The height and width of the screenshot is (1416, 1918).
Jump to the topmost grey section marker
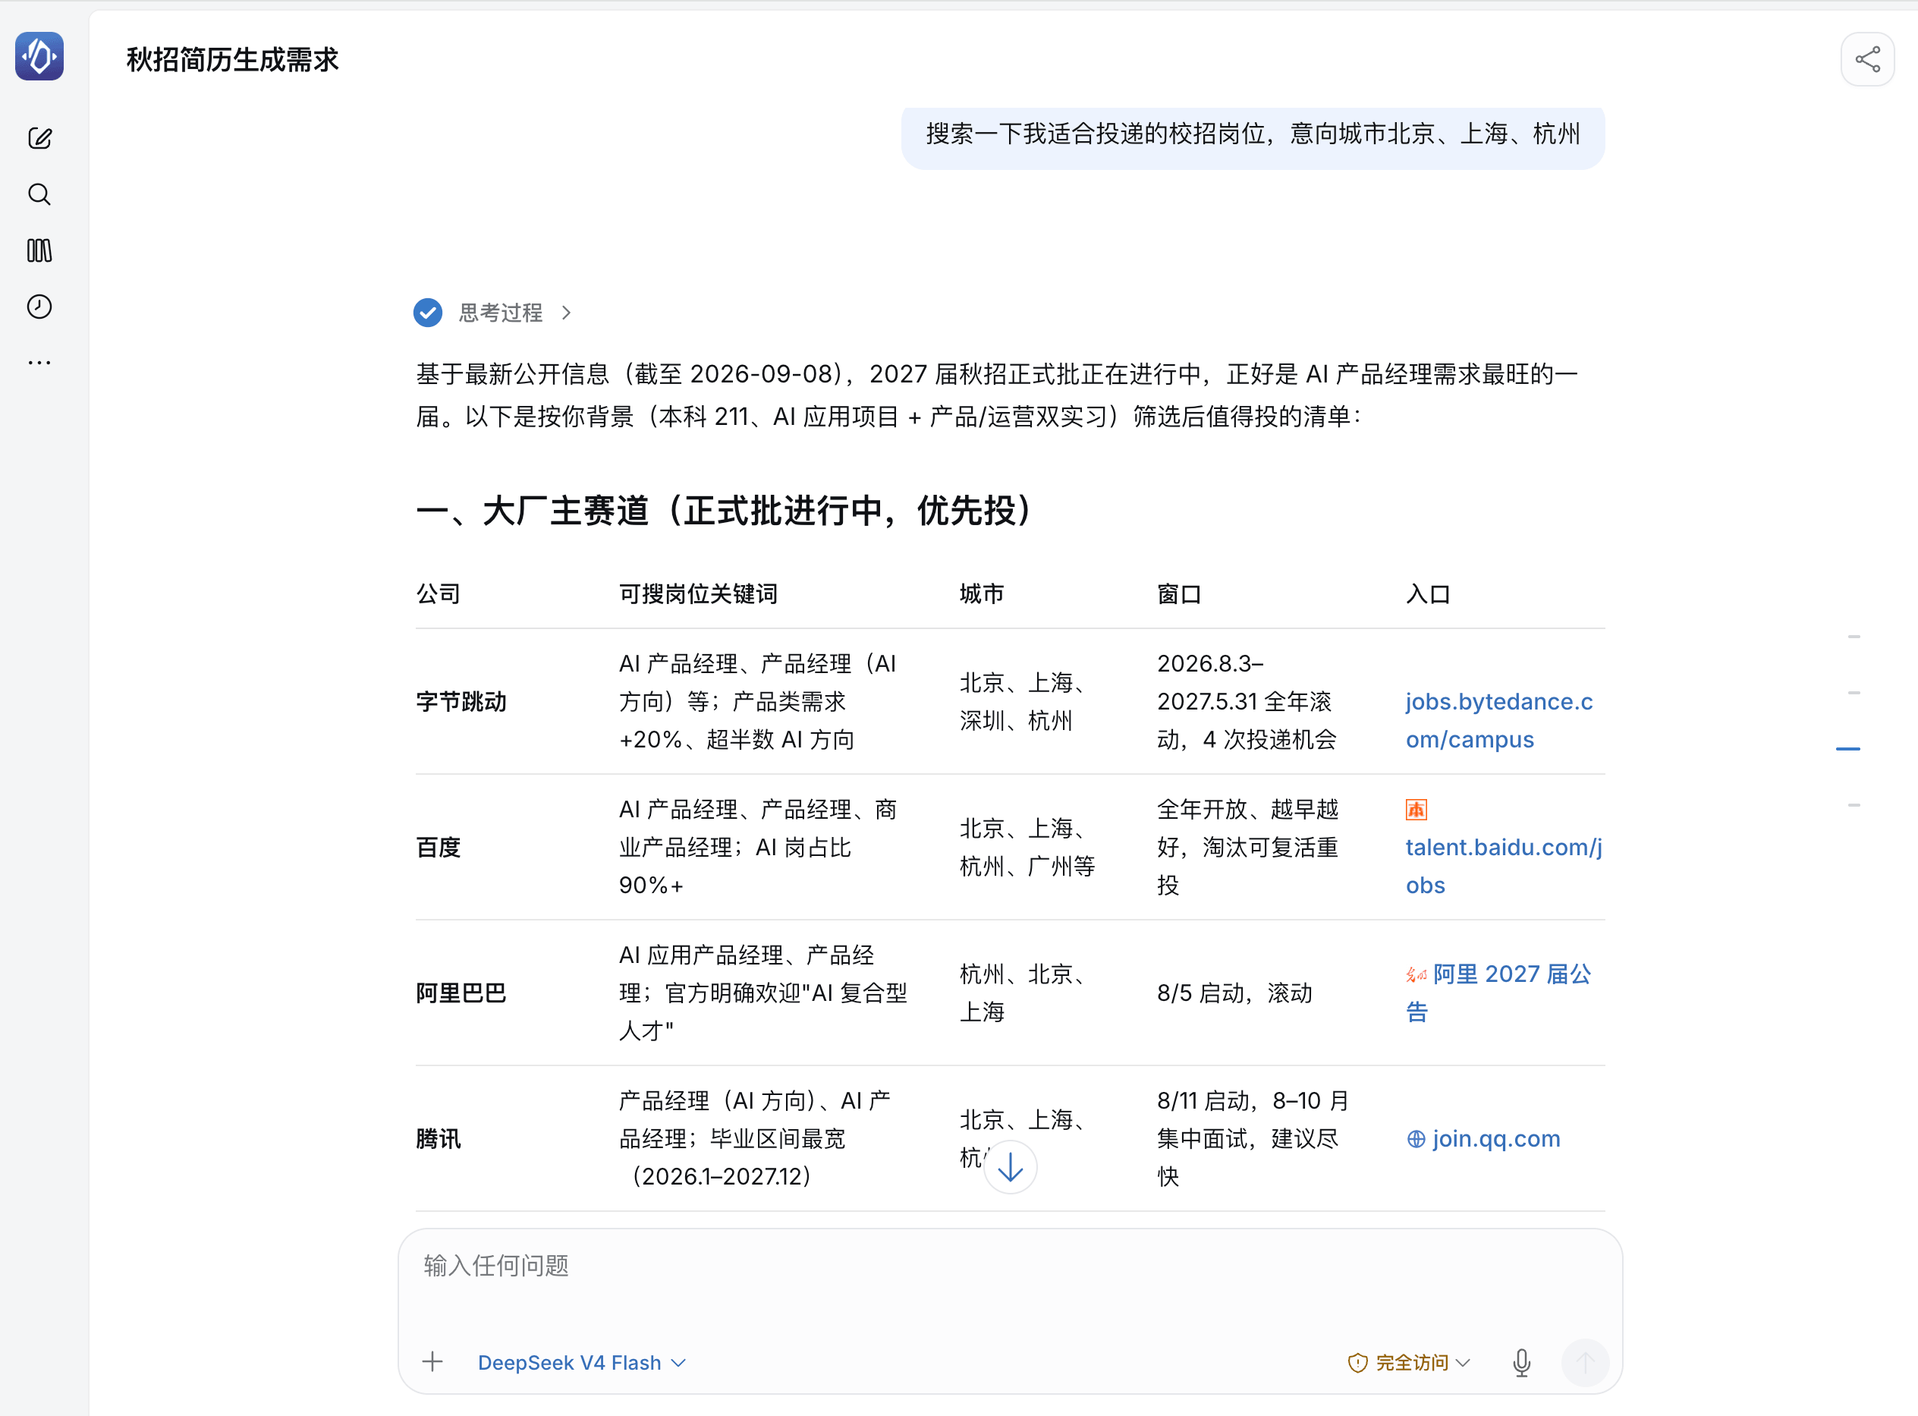click(x=1854, y=637)
